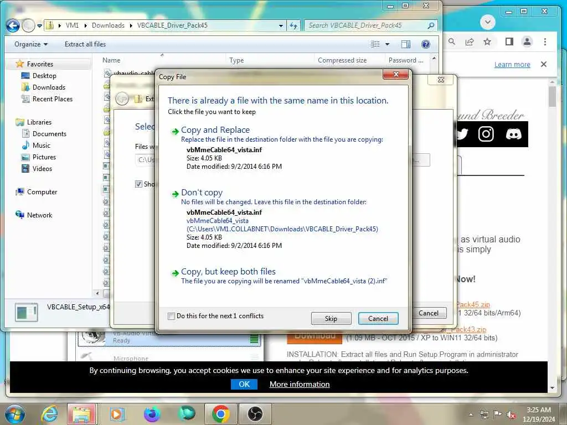Open OBS Studio from taskbar
Screen dimensions: 567x425
[x=255, y=414]
